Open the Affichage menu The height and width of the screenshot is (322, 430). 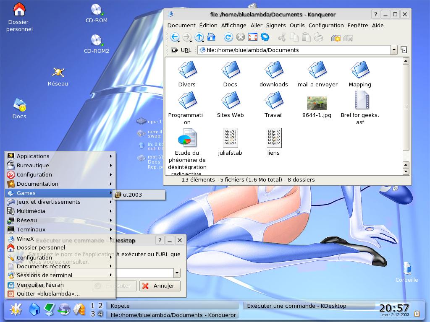(233, 26)
